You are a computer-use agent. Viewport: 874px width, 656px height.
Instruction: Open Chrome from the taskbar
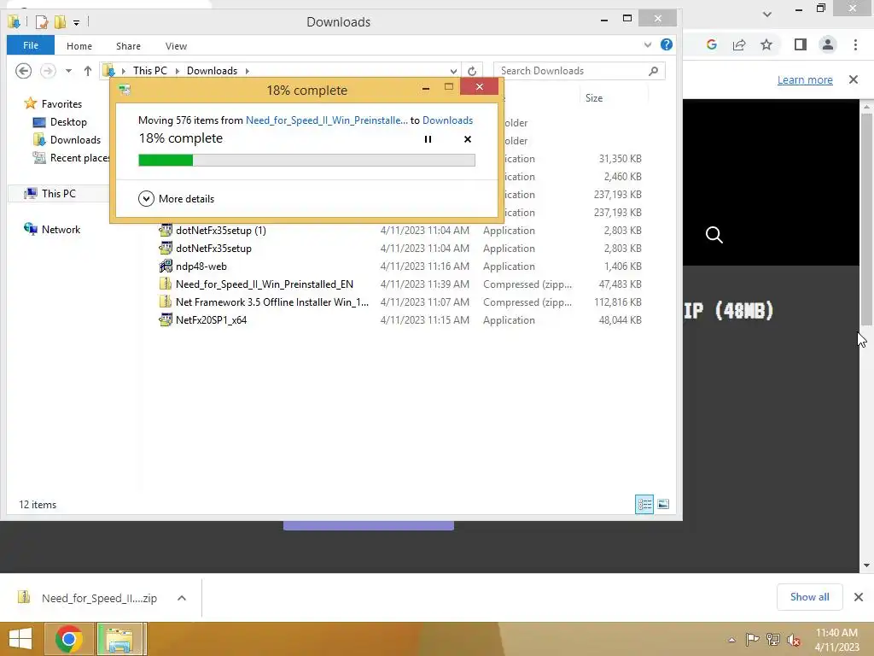(x=69, y=639)
